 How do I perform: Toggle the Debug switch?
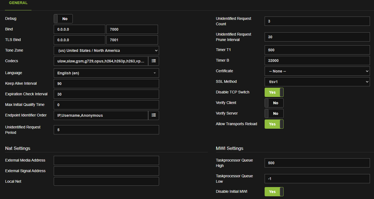coord(63,19)
